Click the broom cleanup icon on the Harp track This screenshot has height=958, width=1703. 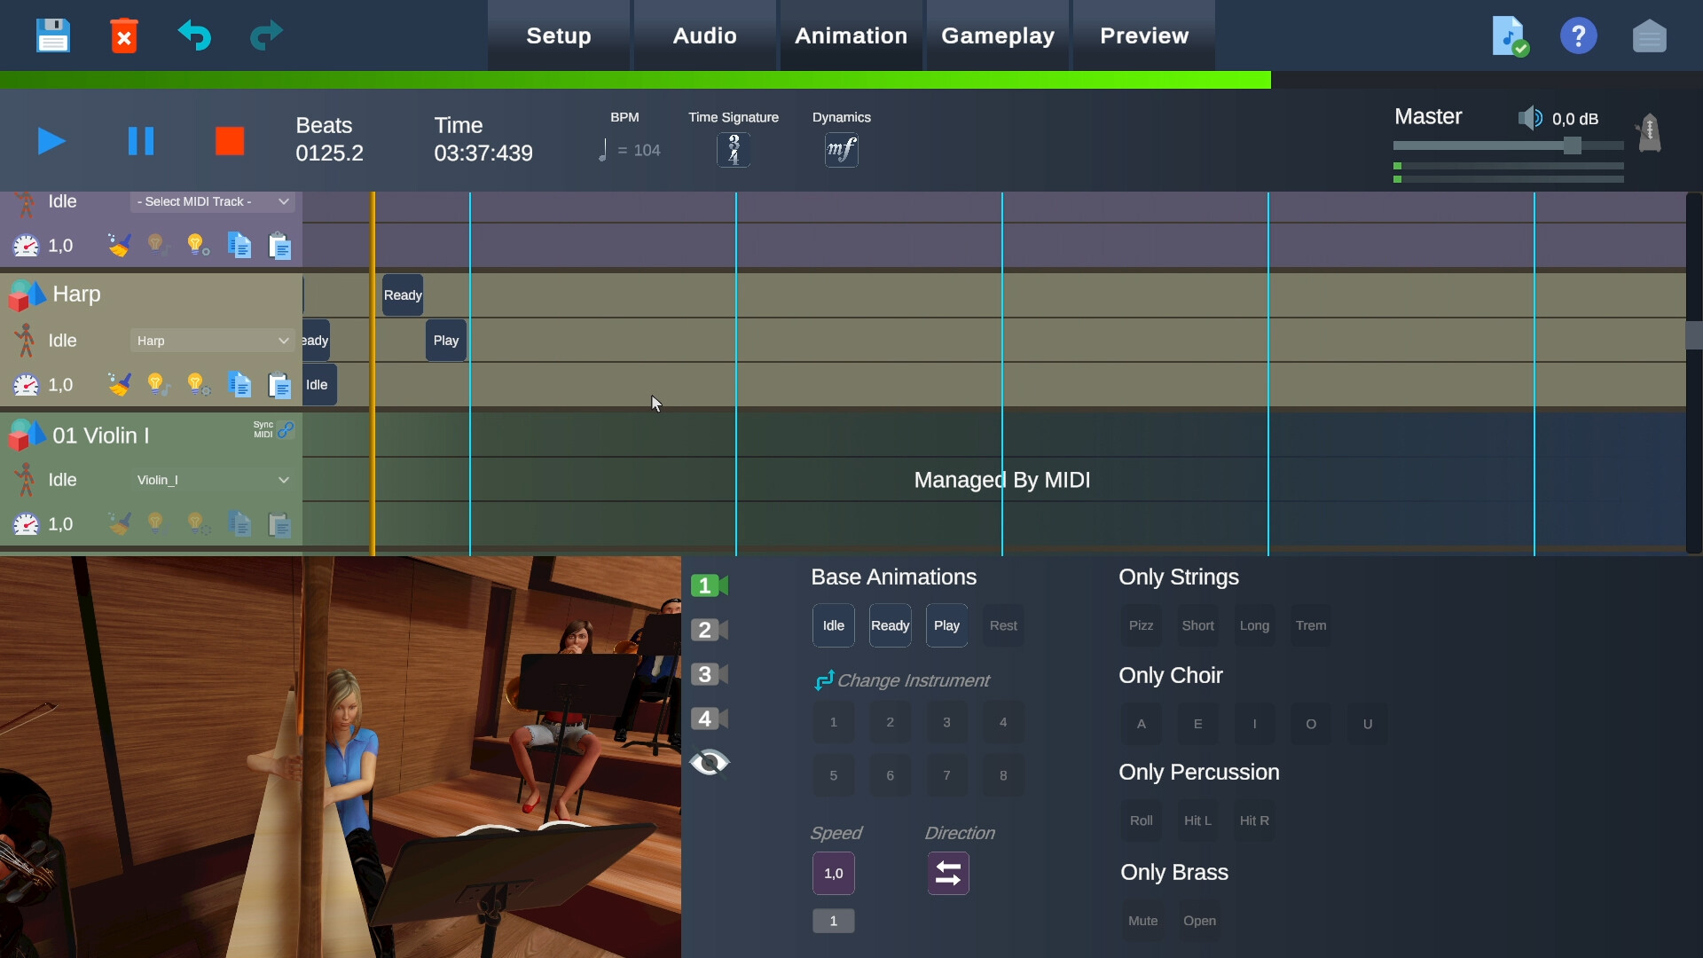point(119,384)
